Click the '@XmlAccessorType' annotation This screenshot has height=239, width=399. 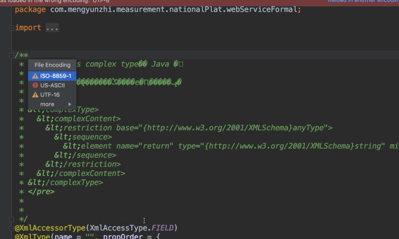pos(50,228)
